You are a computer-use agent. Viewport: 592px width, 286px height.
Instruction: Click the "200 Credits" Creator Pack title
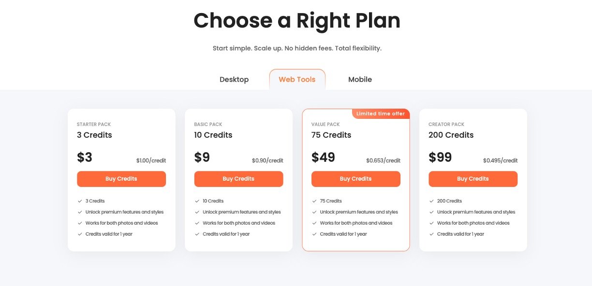click(451, 135)
